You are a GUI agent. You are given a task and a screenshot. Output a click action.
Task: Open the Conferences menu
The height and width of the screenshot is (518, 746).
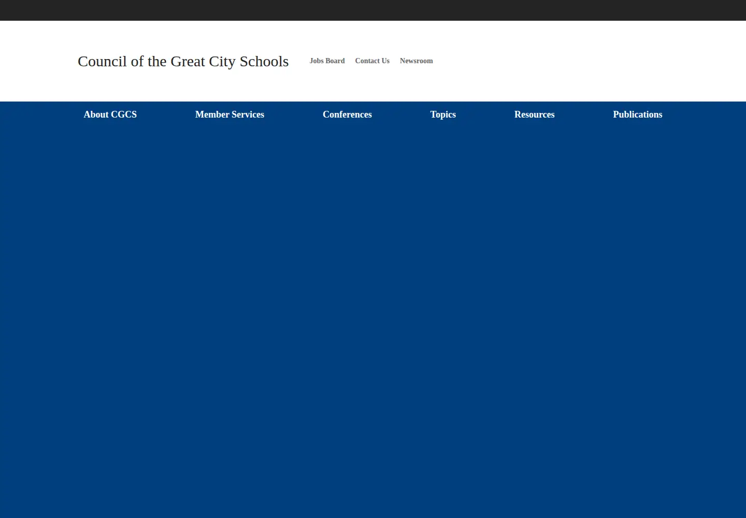(347, 114)
